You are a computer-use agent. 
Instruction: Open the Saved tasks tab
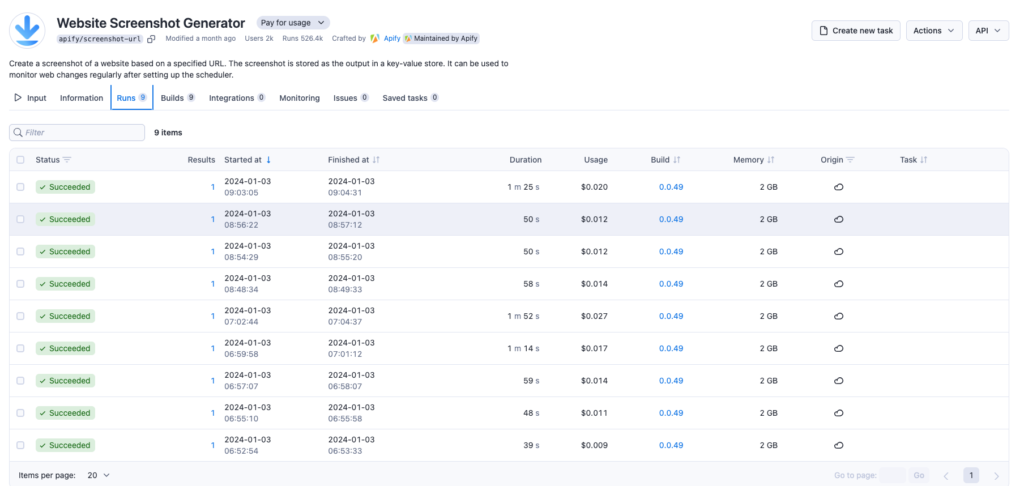(x=410, y=98)
